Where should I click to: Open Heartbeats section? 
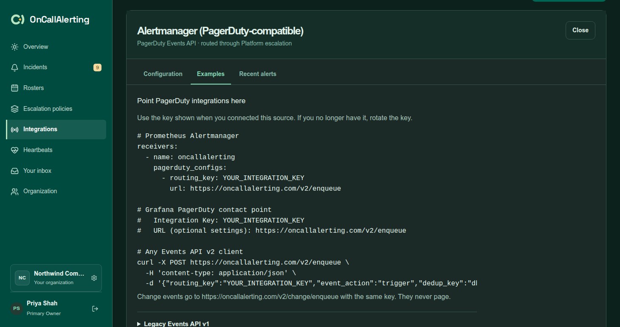click(56, 150)
